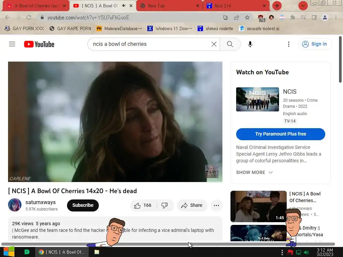Expand SHOW MORE for NCIS description
Screen dimensions: 343x257
point(255,172)
